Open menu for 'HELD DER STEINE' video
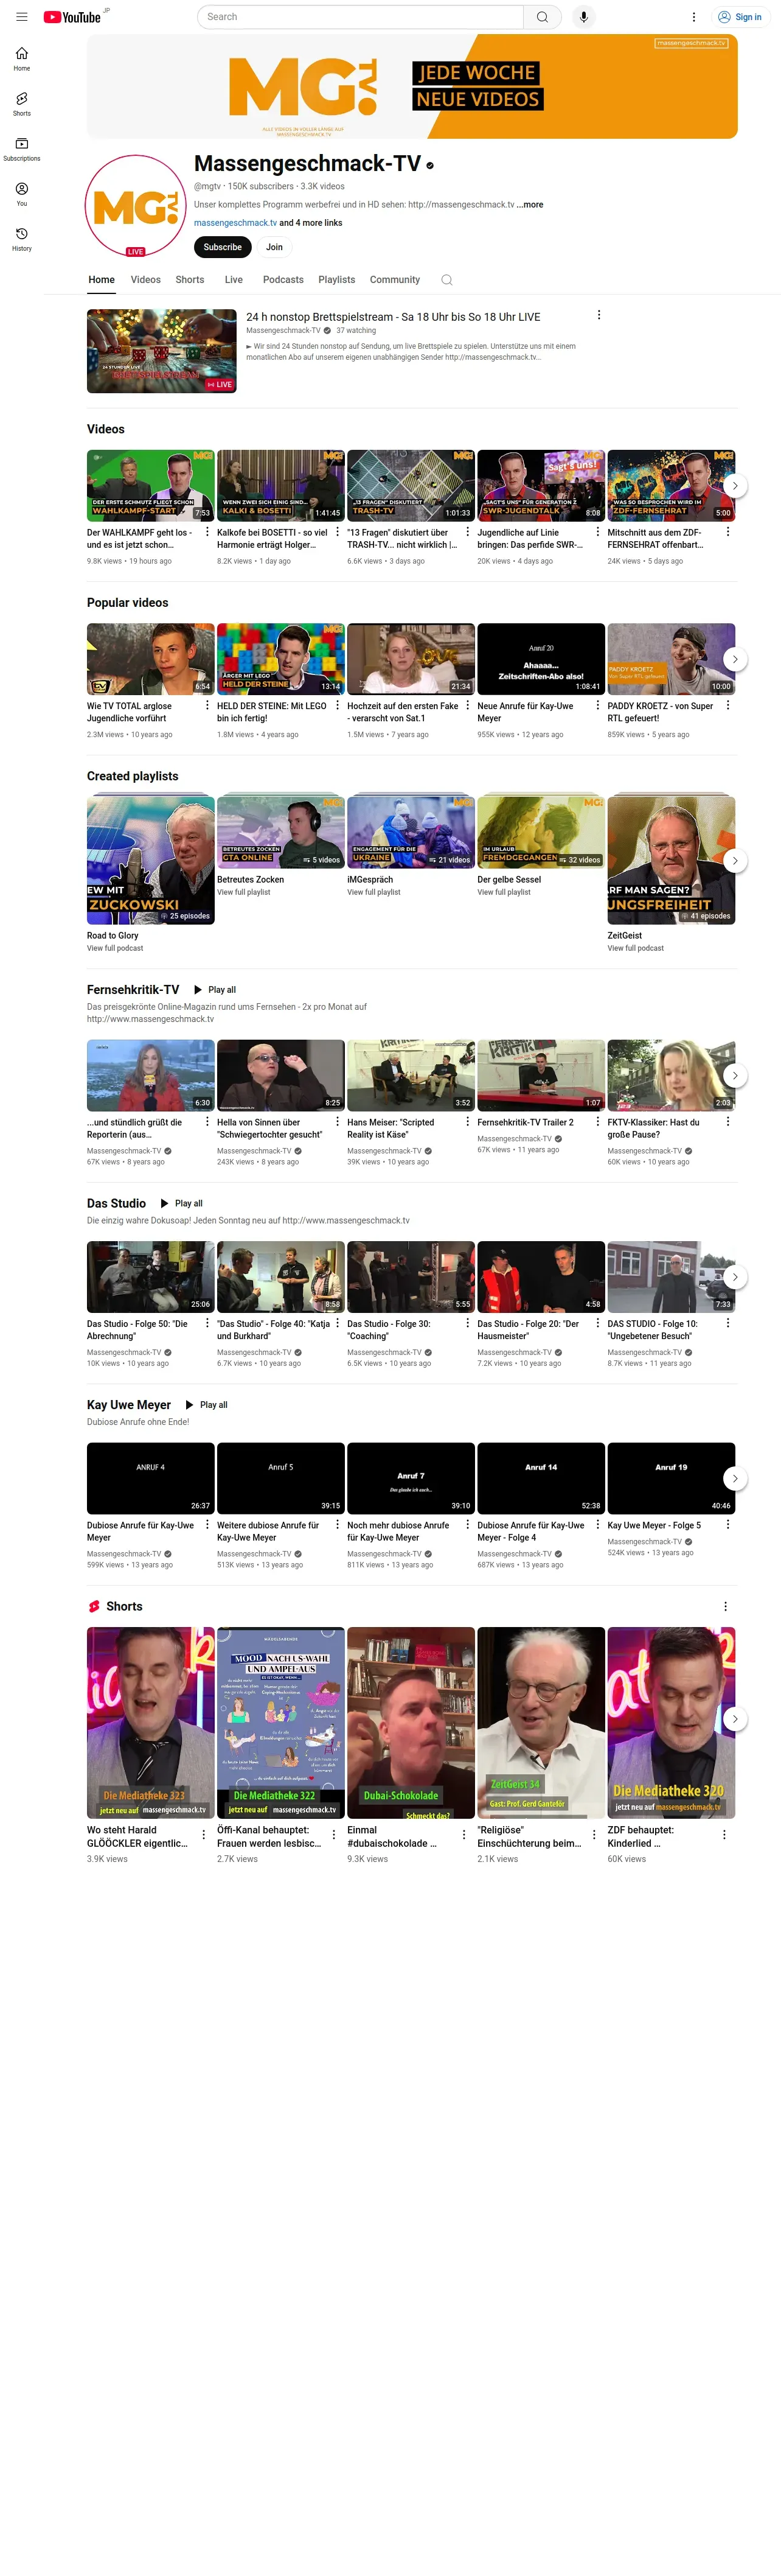This screenshot has height=2576, width=781. point(336,705)
